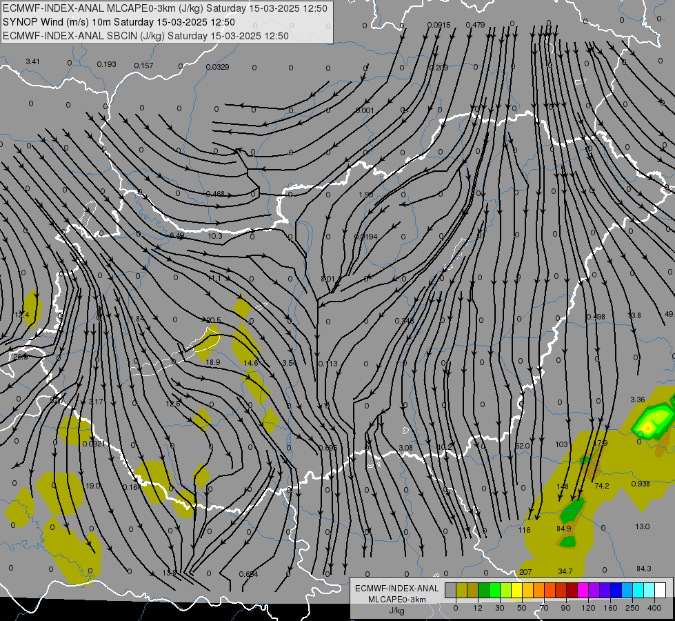Screen dimensions: 675x621
Task: Click the 19.0 value on the map
Action: point(92,486)
